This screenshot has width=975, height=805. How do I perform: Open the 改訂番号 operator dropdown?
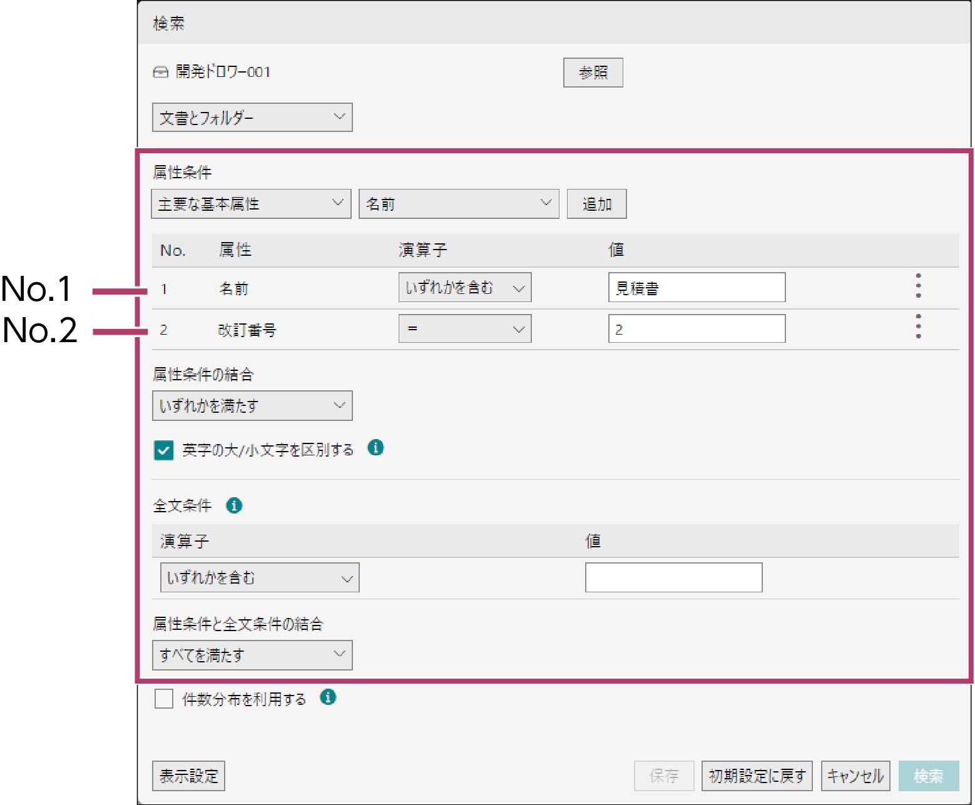click(464, 329)
